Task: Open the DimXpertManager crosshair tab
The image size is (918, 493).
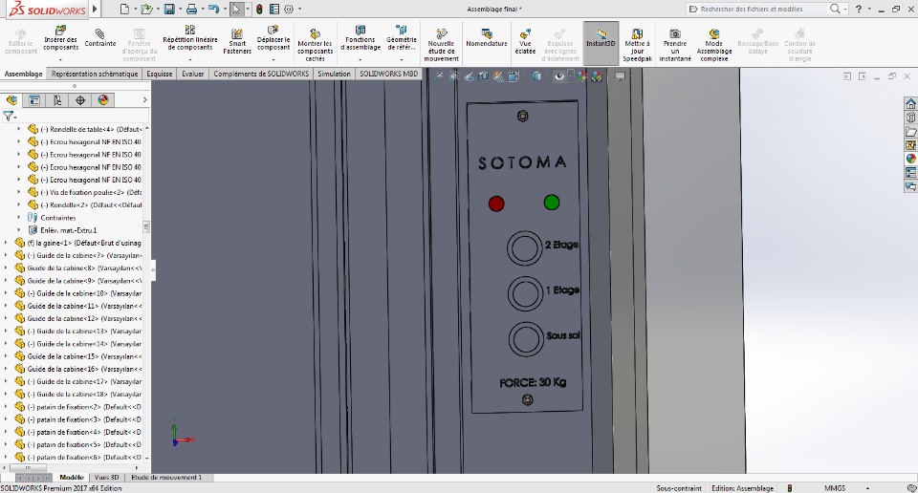Action: pos(80,100)
